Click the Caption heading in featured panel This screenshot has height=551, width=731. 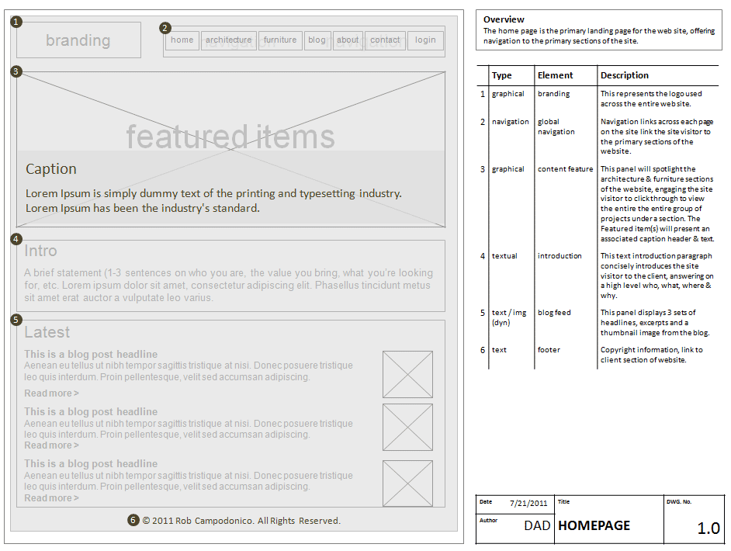(x=50, y=168)
